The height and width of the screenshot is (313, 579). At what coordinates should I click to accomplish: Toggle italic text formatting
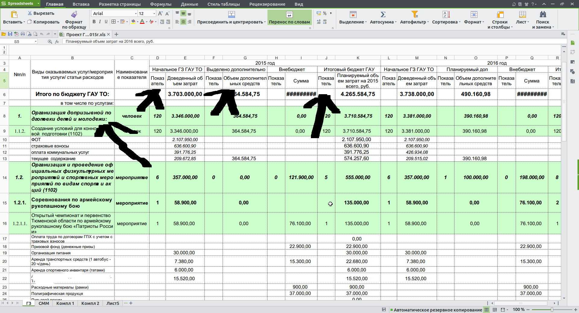(100, 22)
